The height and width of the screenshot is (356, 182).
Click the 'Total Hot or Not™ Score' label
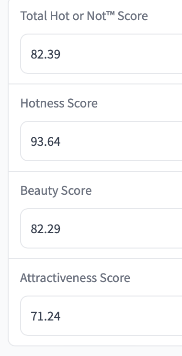click(84, 16)
